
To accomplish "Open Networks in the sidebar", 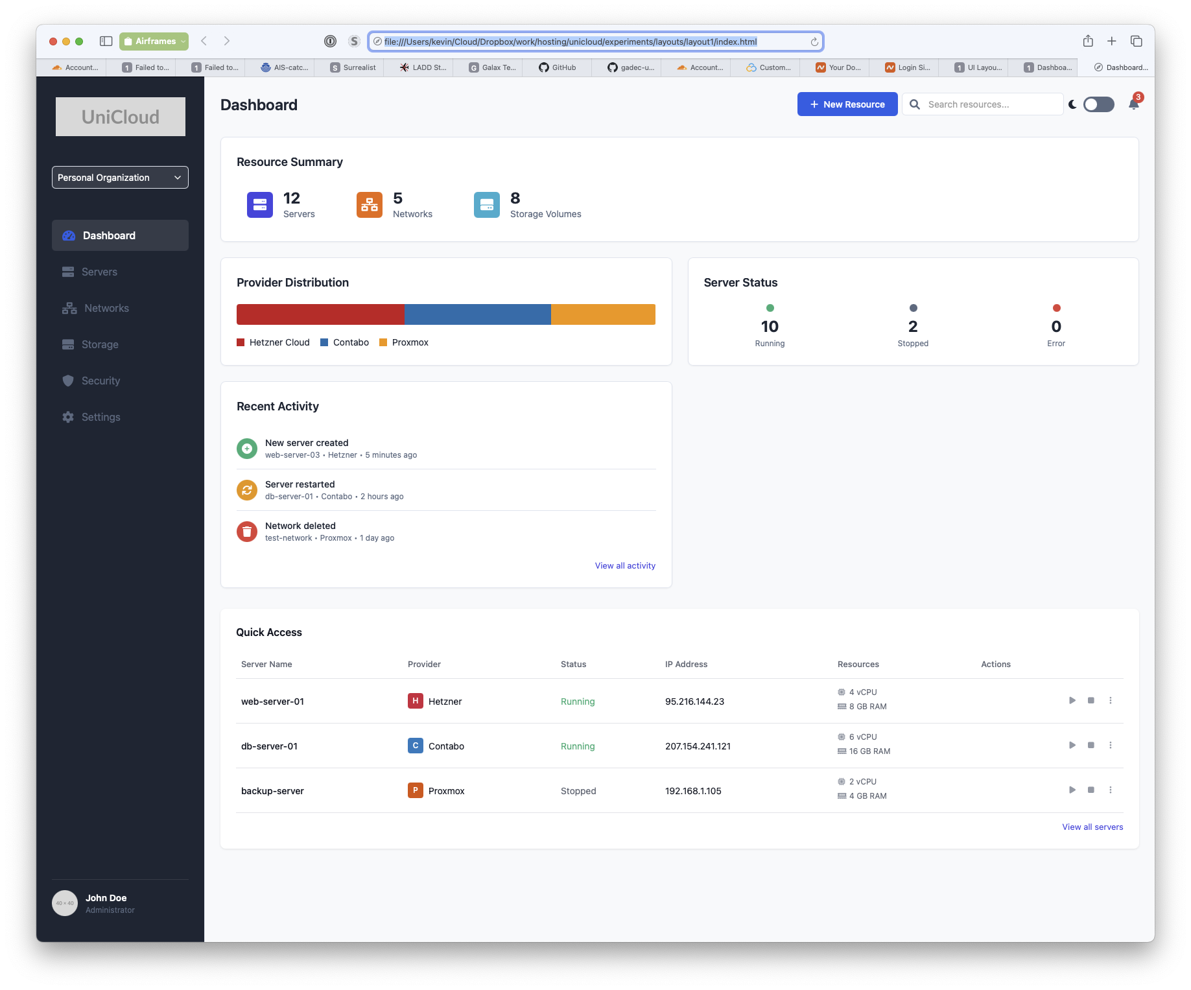I will [x=106, y=309].
